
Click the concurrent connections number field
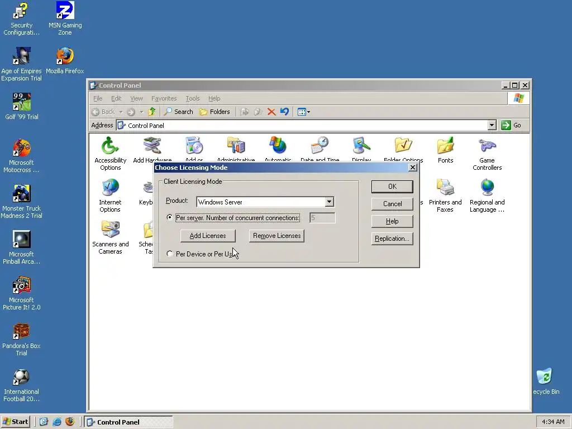[x=322, y=218]
